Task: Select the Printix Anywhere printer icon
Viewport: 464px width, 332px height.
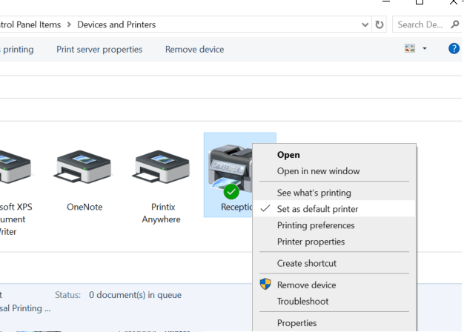Action: (x=162, y=169)
